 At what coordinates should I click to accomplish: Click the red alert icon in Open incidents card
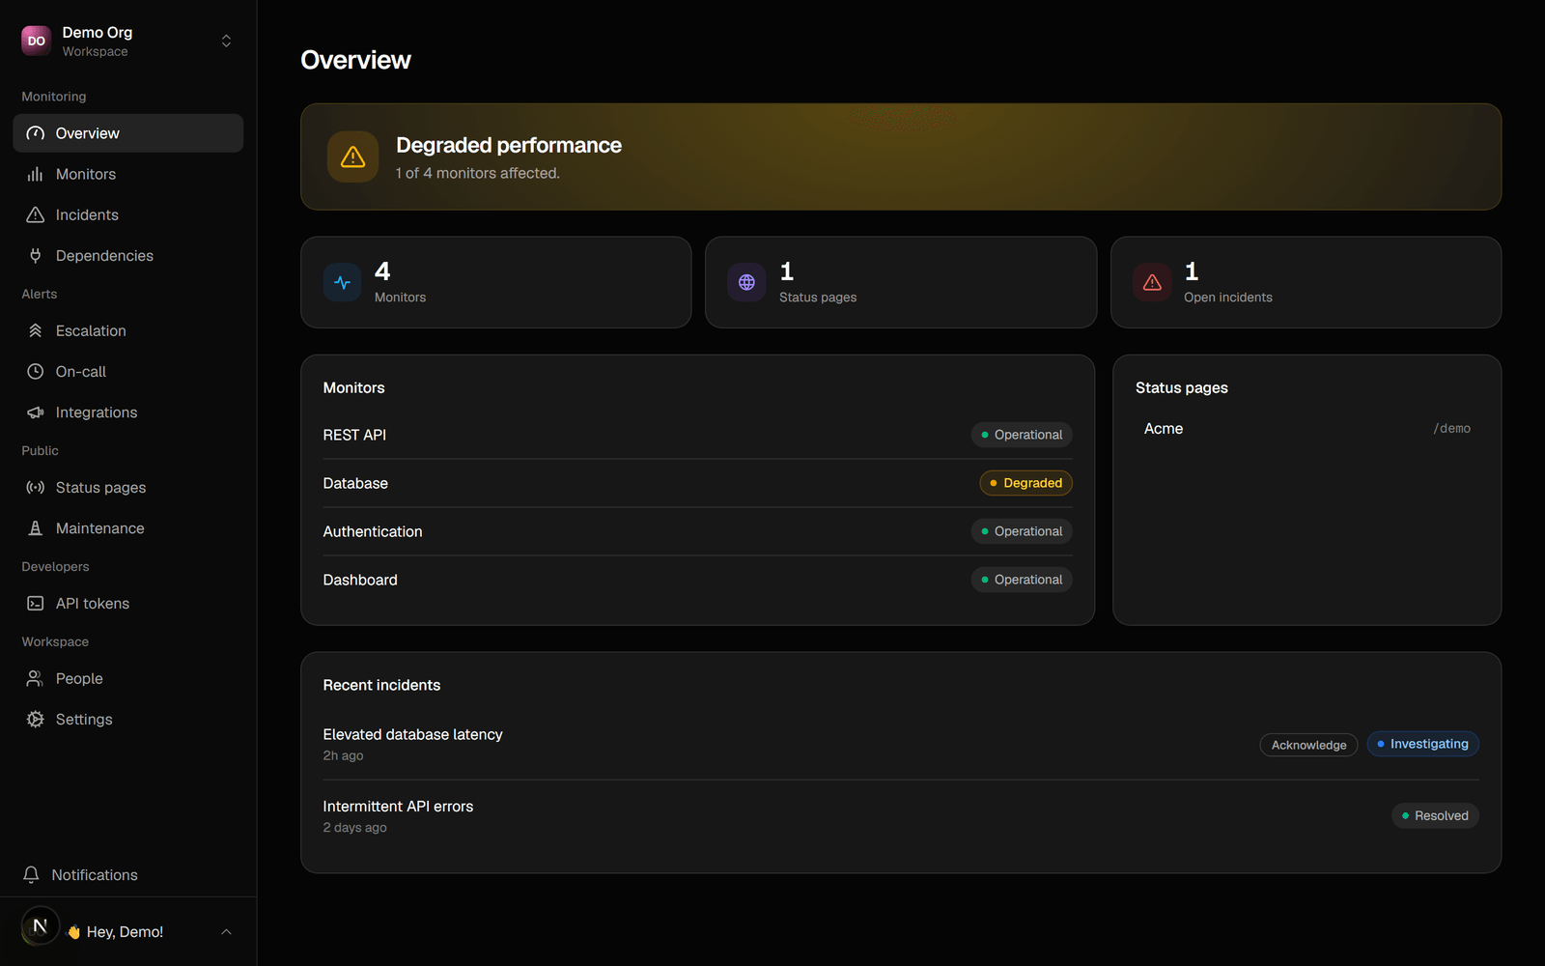[x=1152, y=283]
